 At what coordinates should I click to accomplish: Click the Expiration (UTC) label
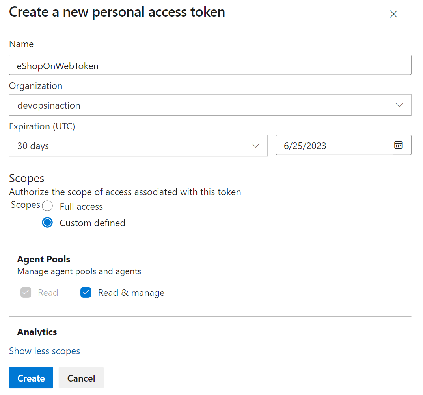point(42,126)
